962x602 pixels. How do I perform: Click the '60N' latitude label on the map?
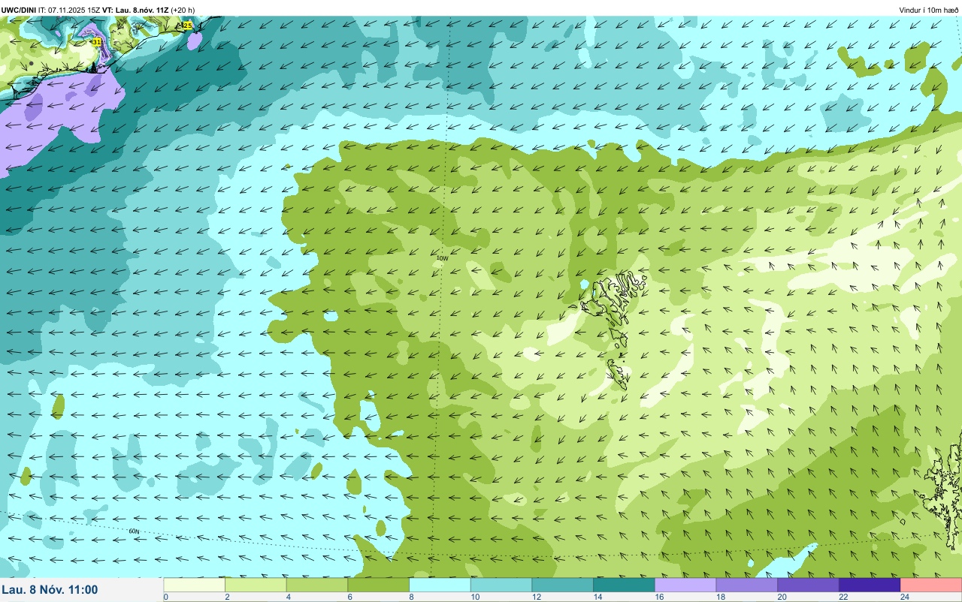coord(134,531)
